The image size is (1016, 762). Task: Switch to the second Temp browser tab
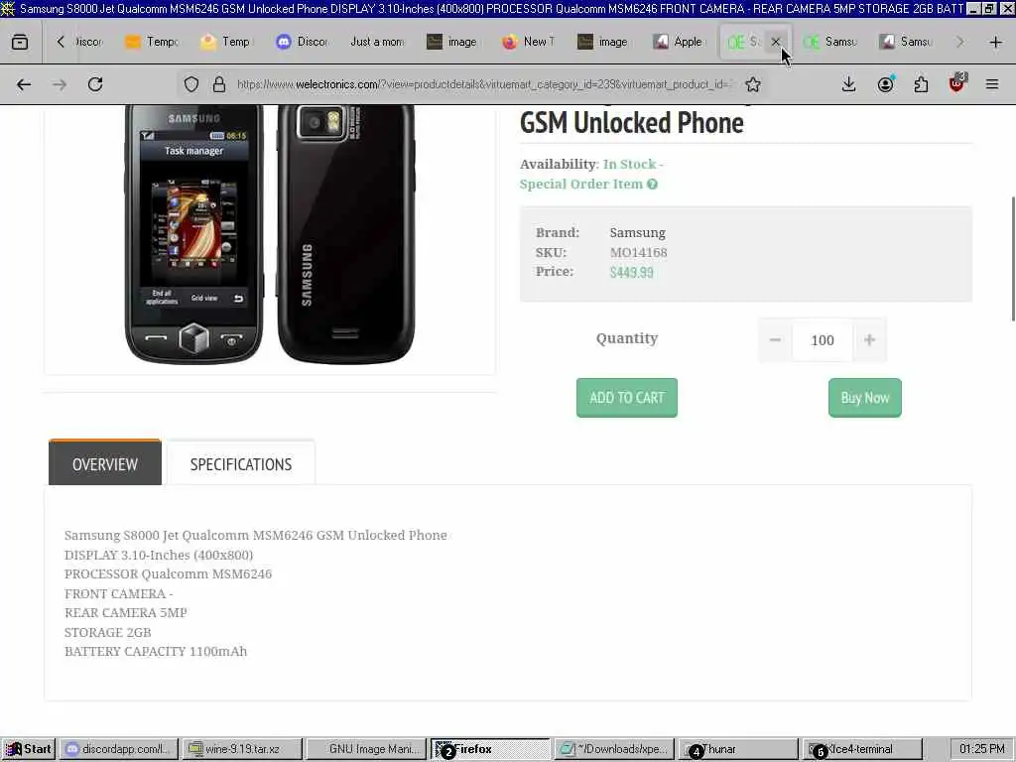point(227,42)
